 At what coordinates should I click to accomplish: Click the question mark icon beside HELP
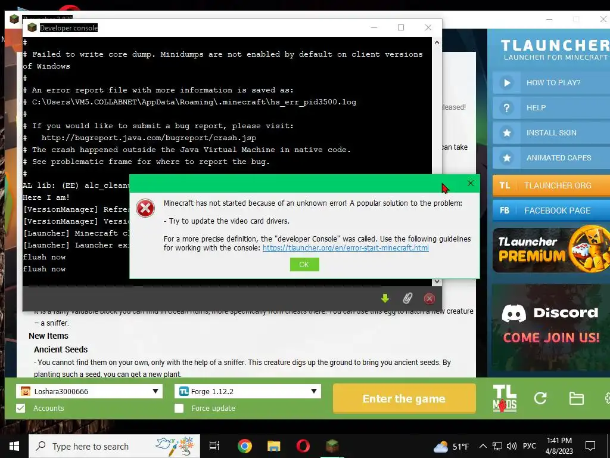point(506,108)
